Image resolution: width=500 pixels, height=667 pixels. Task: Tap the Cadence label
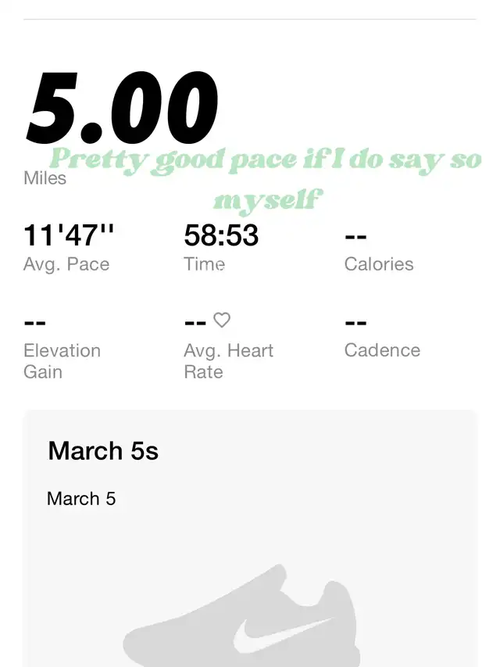pos(382,350)
